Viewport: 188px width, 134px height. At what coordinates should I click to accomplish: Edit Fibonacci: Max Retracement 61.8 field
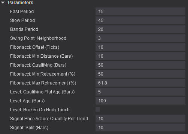[x=140, y=83]
